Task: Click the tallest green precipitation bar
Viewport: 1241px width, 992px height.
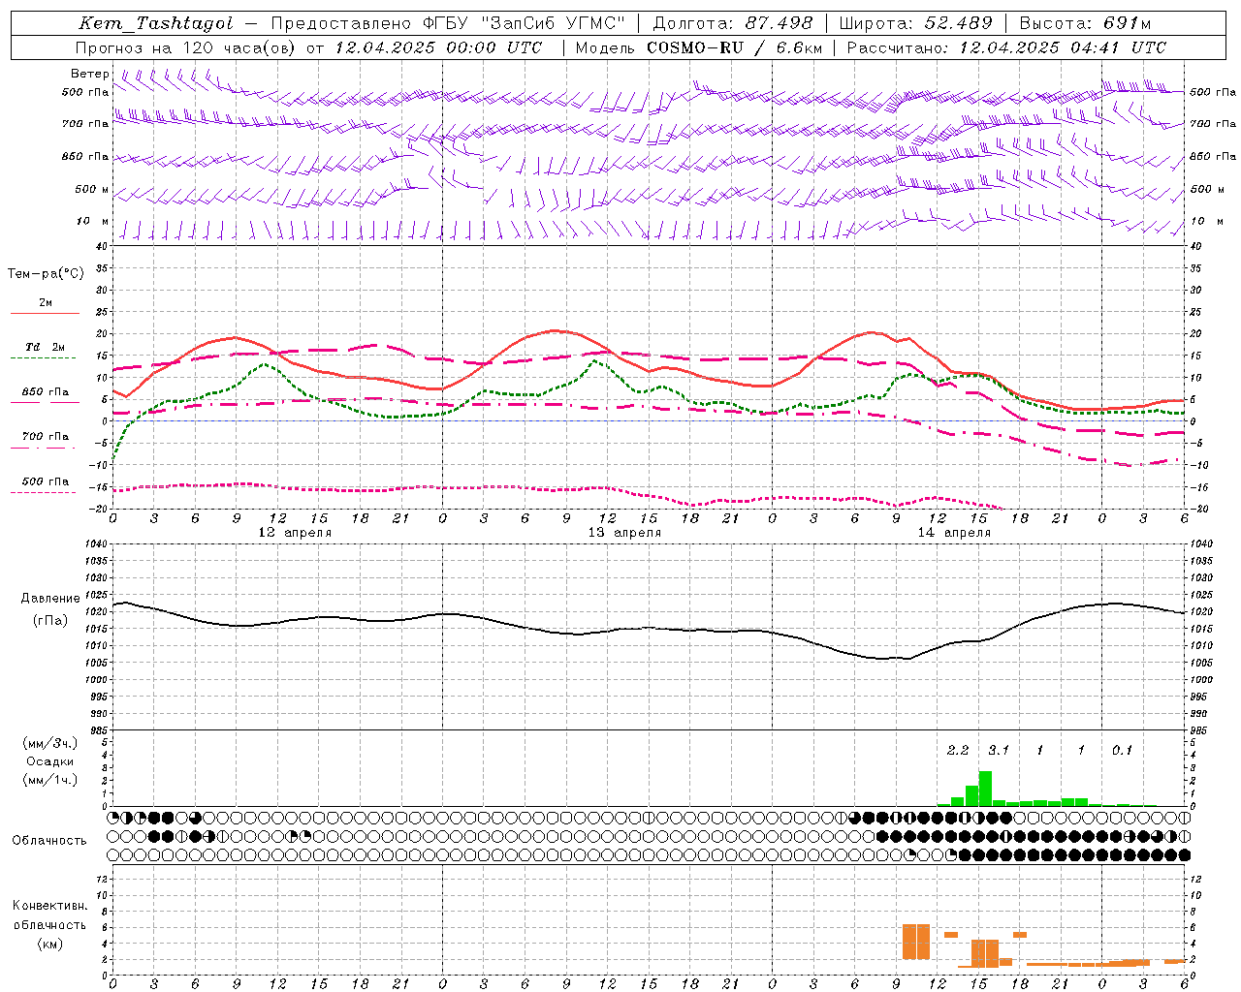Action: coord(985,789)
